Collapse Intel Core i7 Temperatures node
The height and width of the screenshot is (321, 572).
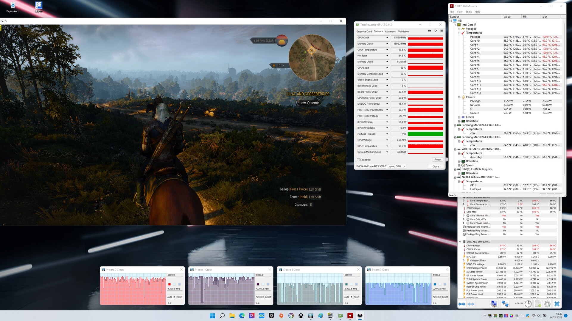click(459, 33)
